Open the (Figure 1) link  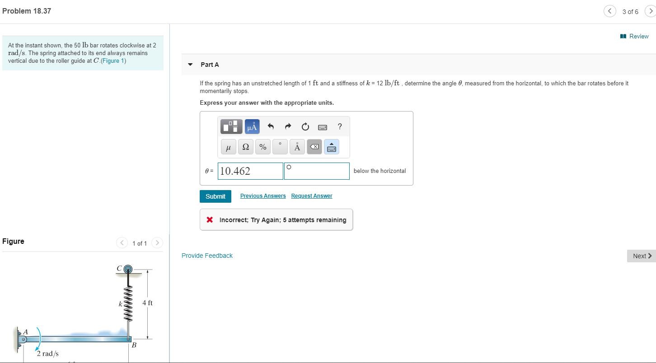click(113, 60)
